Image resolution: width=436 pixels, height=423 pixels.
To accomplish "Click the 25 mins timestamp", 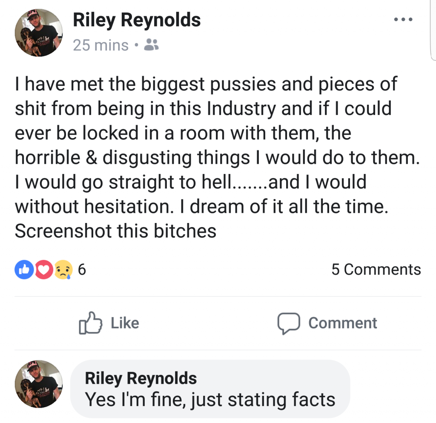I will point(100,45).
